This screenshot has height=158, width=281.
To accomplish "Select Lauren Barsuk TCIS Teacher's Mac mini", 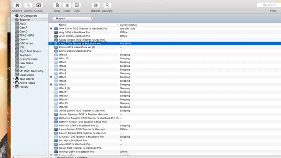I will pyautogui.click(x=165, y=133).
